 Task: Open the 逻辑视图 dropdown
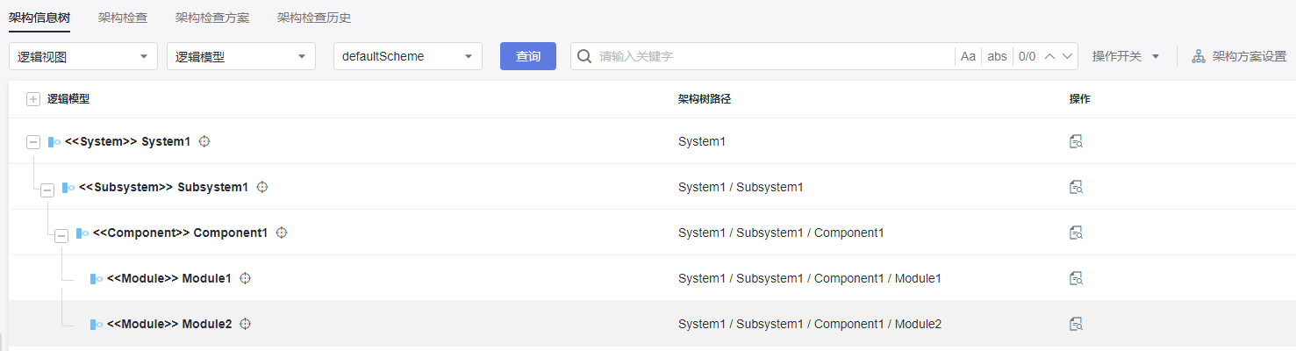(x=83, y=56)
